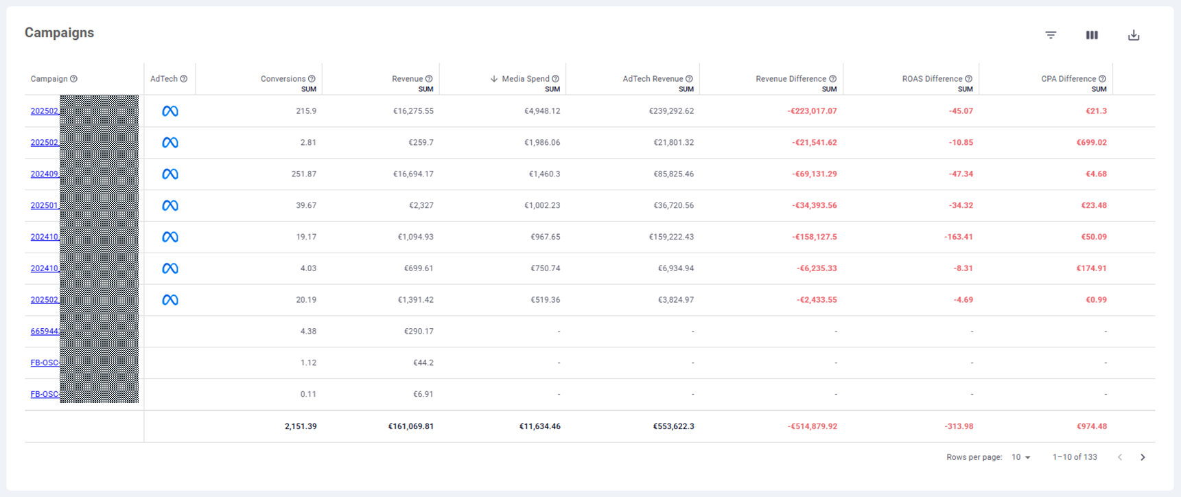Screen dimensions: 1181x497
Task: Sort by Campaign column header
Action: click(49, 79)
